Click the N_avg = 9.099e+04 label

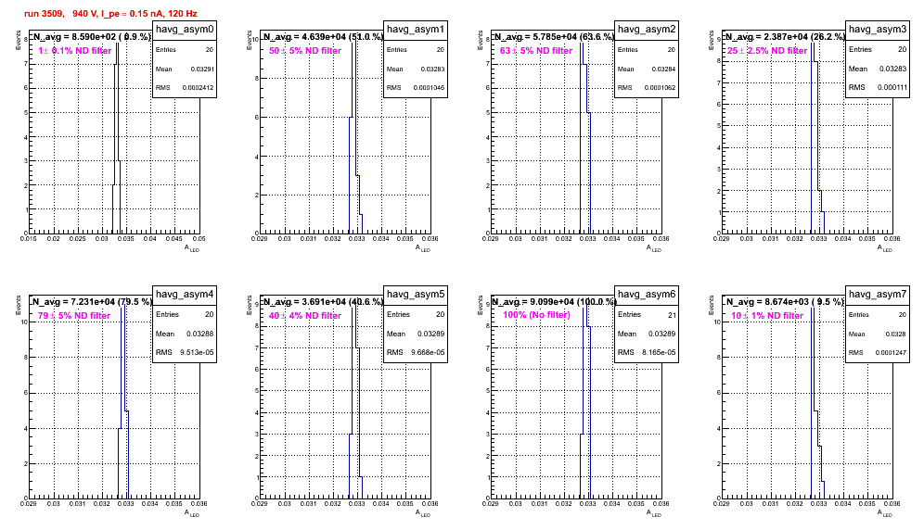click(x=554, y=302)
